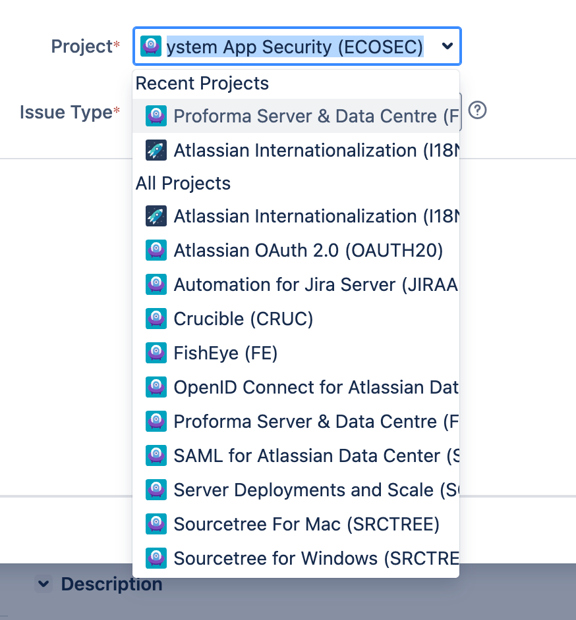Pick the FishEye (FE) project

296,353
